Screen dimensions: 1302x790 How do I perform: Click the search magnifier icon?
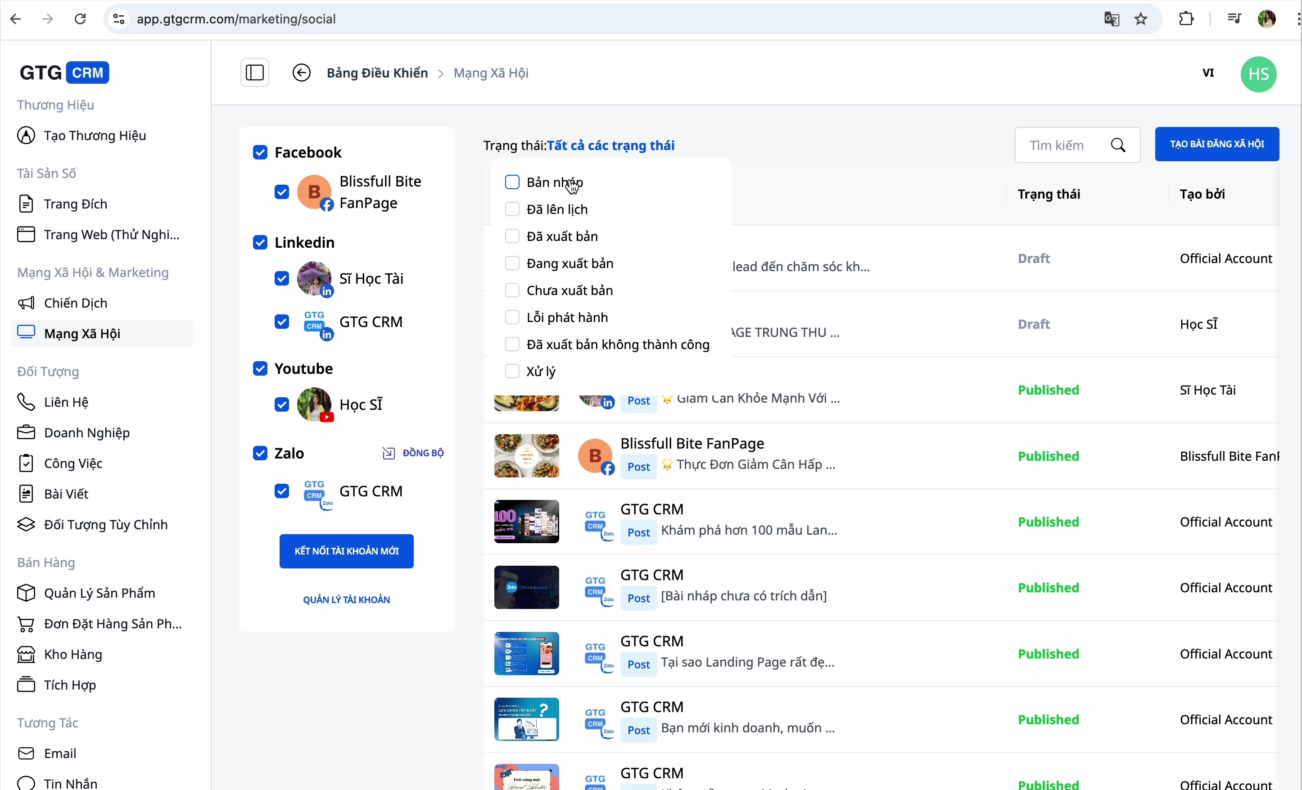pyautogui.click(x=1119, y=145)
